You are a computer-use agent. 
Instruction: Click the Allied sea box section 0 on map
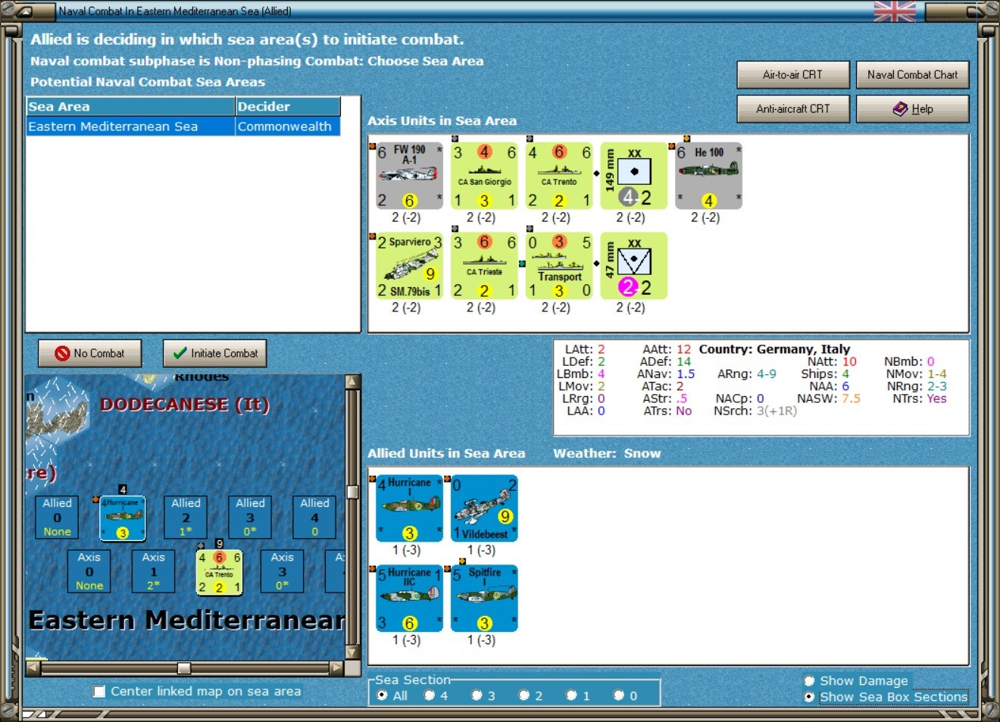tap(57, 517)
